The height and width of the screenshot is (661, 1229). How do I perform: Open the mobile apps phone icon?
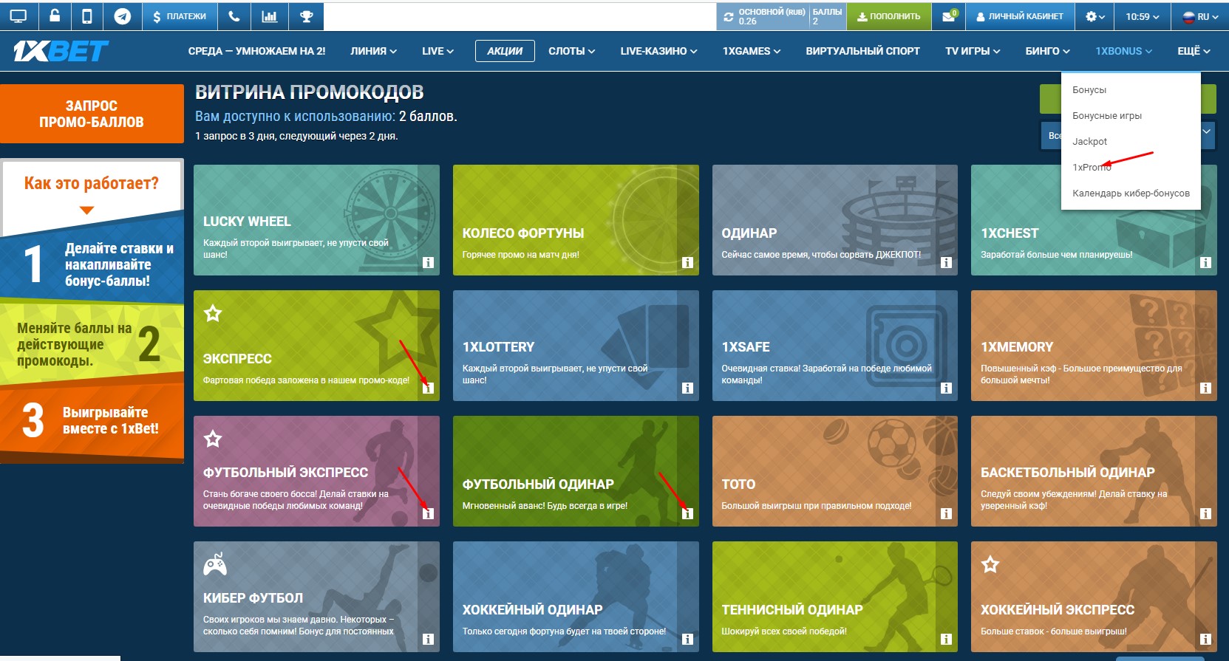[x=88, y=16]
